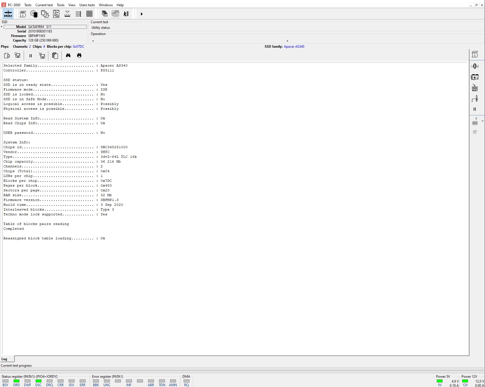Click find next binoculars icon

[x=79, y=56]
